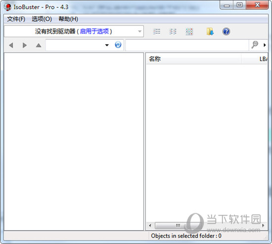
Task: Close the IsoBuster window
Action: (x=257, y=5)
